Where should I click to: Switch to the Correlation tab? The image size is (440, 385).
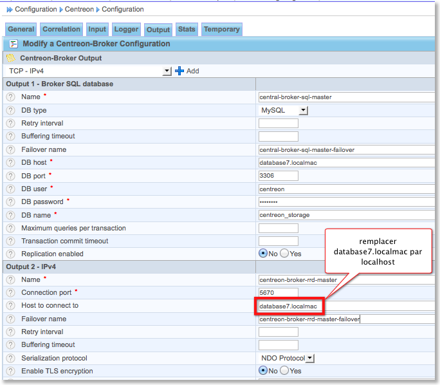62,29
